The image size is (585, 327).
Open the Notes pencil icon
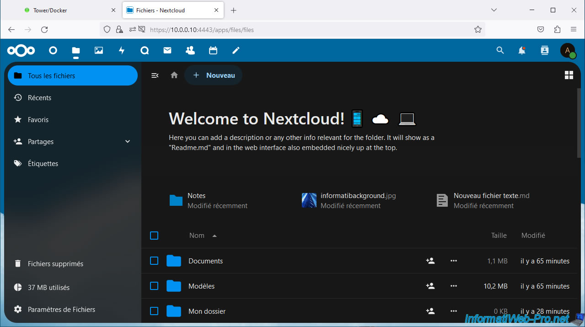click(236, 50)
